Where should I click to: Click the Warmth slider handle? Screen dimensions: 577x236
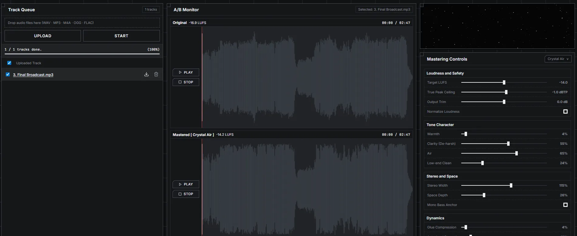coord(466,134)
